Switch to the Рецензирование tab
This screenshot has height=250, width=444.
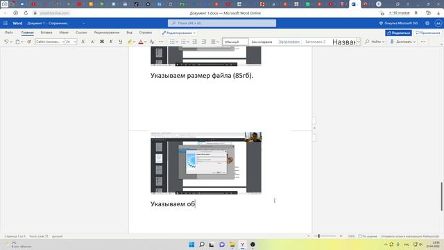pos(107,33)
